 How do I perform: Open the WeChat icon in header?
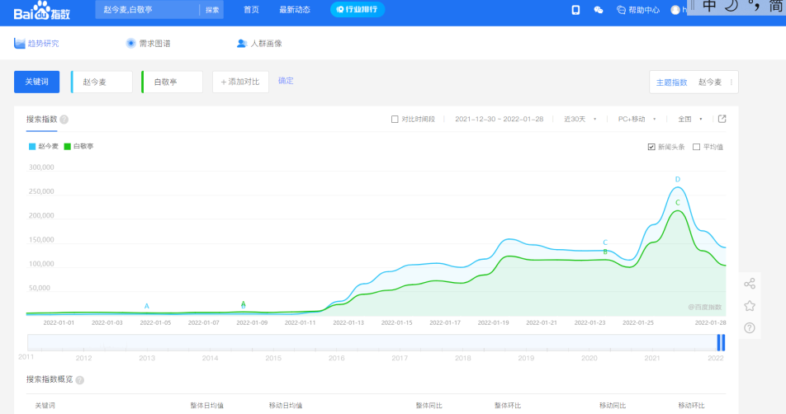pyautogui.click(x=598, y=10)
